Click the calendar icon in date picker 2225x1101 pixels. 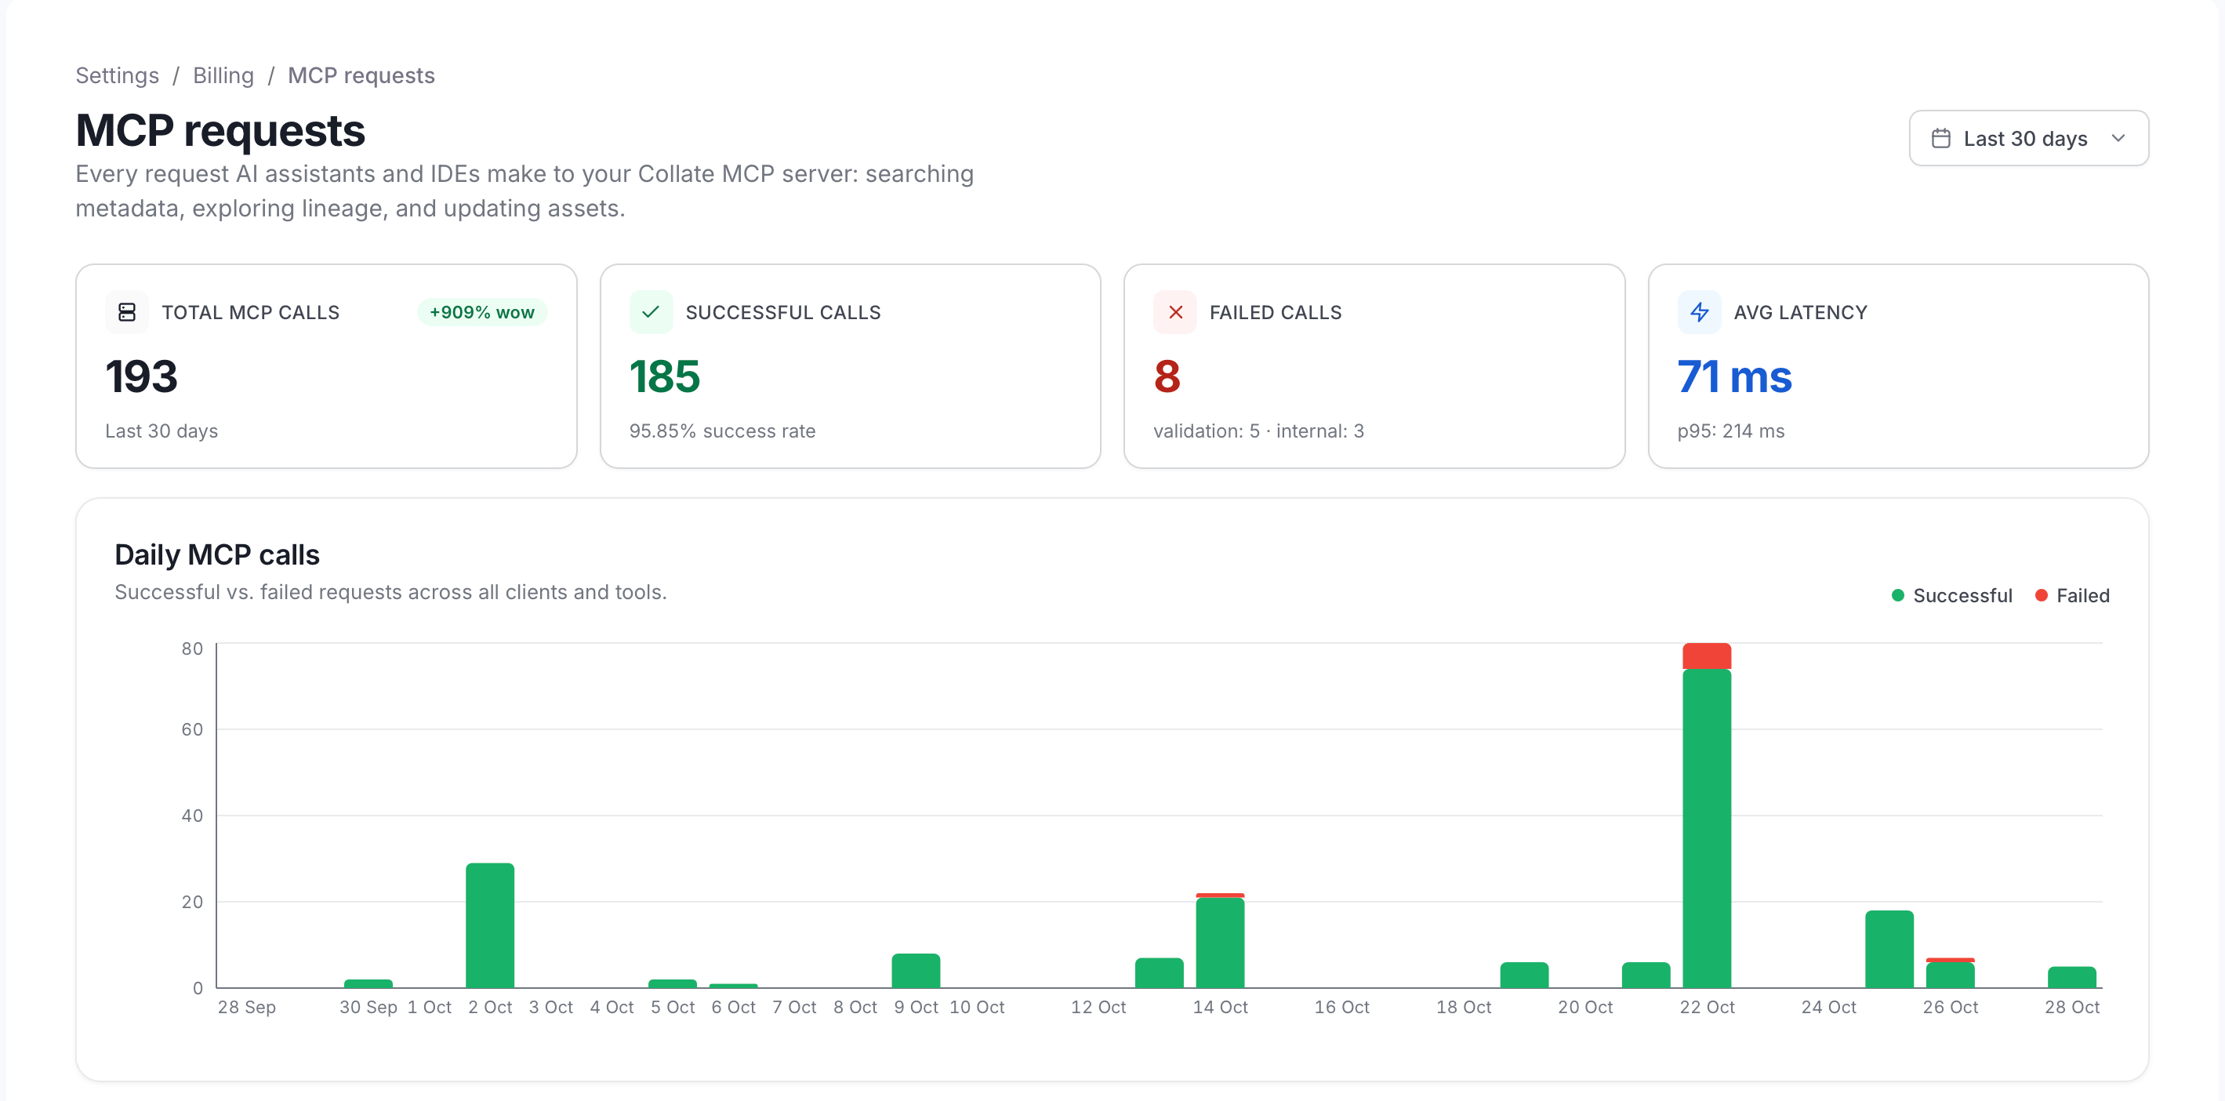[x=1941, y=138]
